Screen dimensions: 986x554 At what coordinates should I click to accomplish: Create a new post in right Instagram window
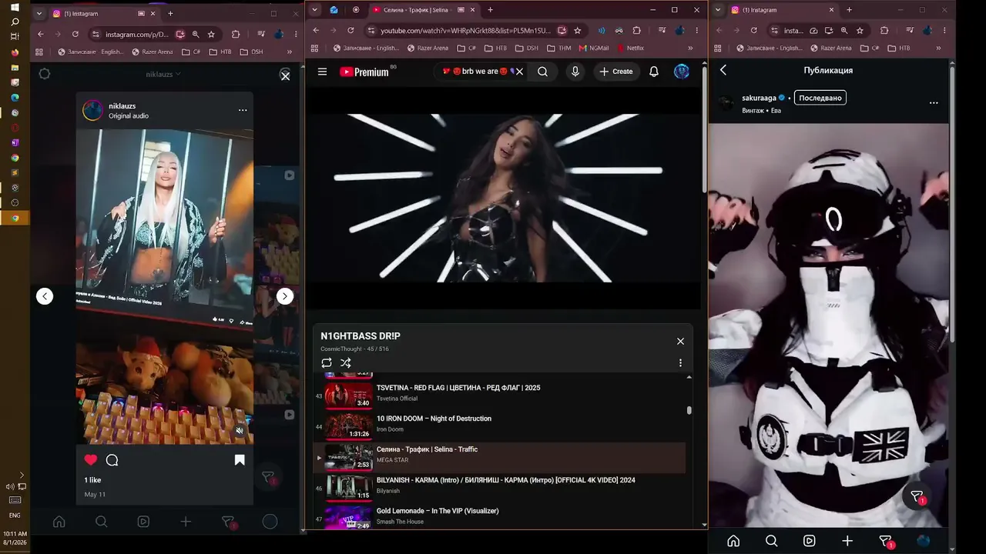coord(847,541)
